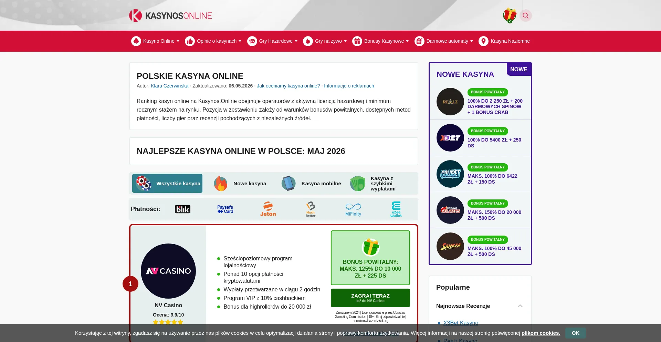The height and width of the screenshot is (342, 661).
Task: Click the Kasyna Naziemne map pin icon
Action: tap(484, 41)
